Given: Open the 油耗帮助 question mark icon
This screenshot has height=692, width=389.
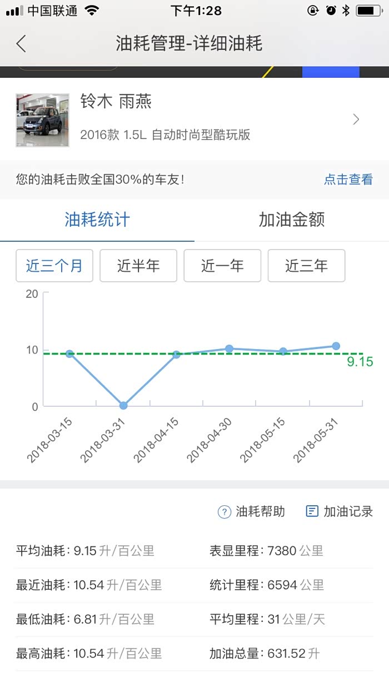Looking at the screenshot, I should pos(224,512).
